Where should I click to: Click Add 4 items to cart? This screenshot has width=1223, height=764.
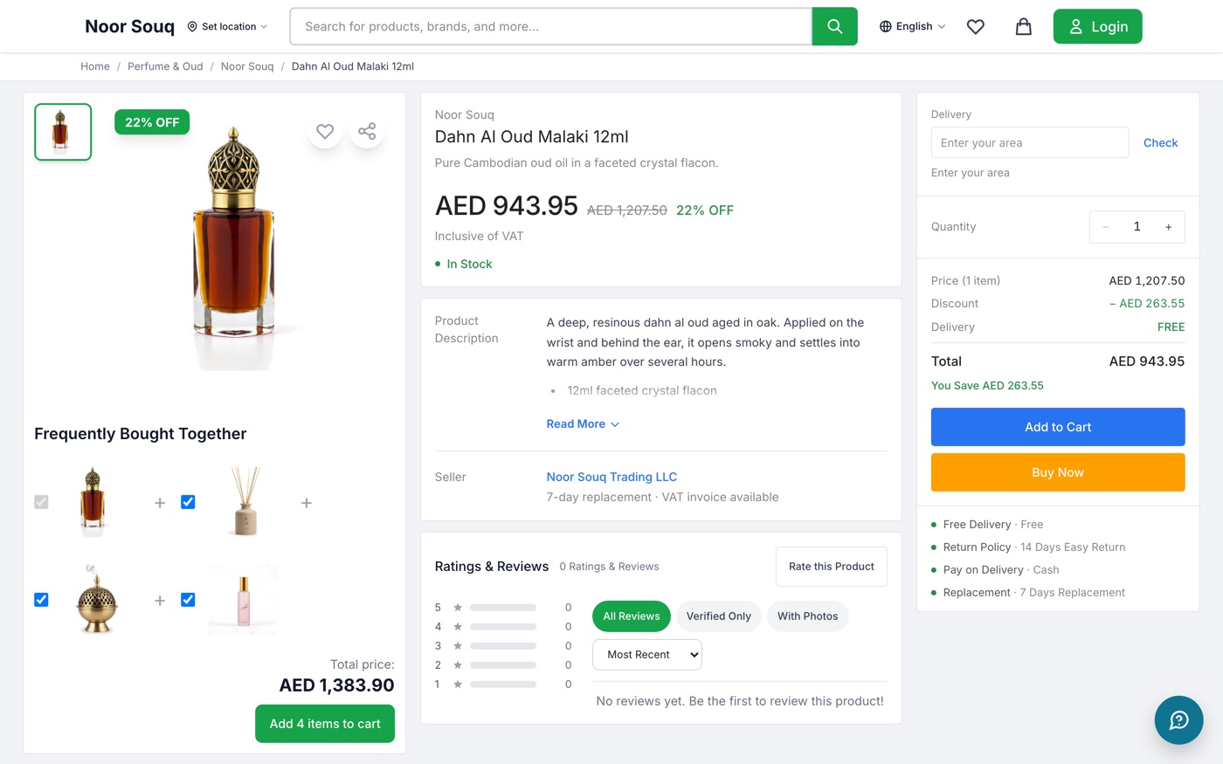tap(325, 724)
